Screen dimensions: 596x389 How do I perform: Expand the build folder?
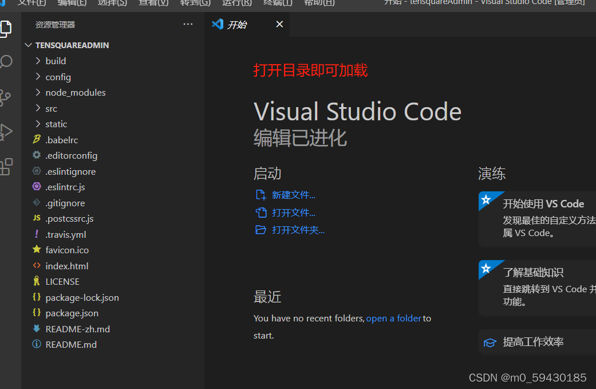coord(38,61)
